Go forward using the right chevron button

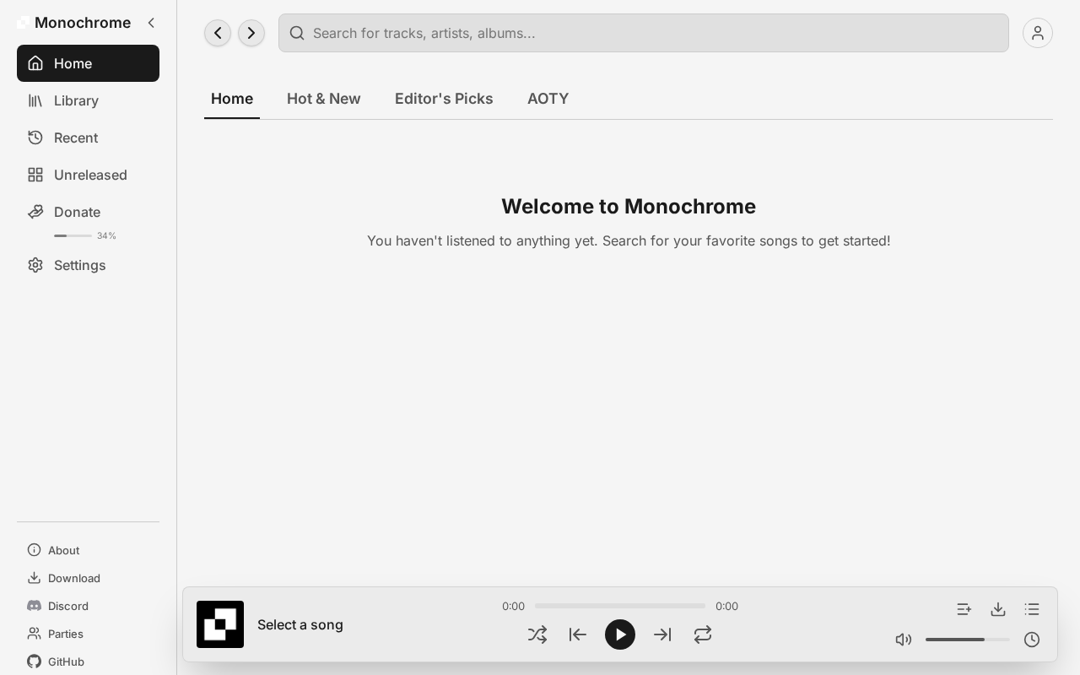(251, 33)
